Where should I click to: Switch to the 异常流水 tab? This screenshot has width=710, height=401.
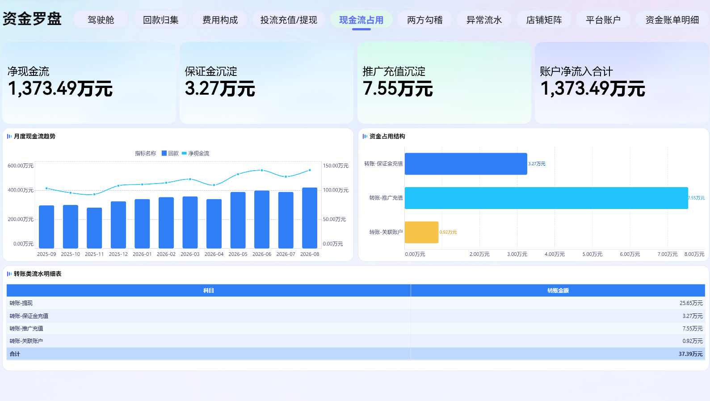pos(484,20)
